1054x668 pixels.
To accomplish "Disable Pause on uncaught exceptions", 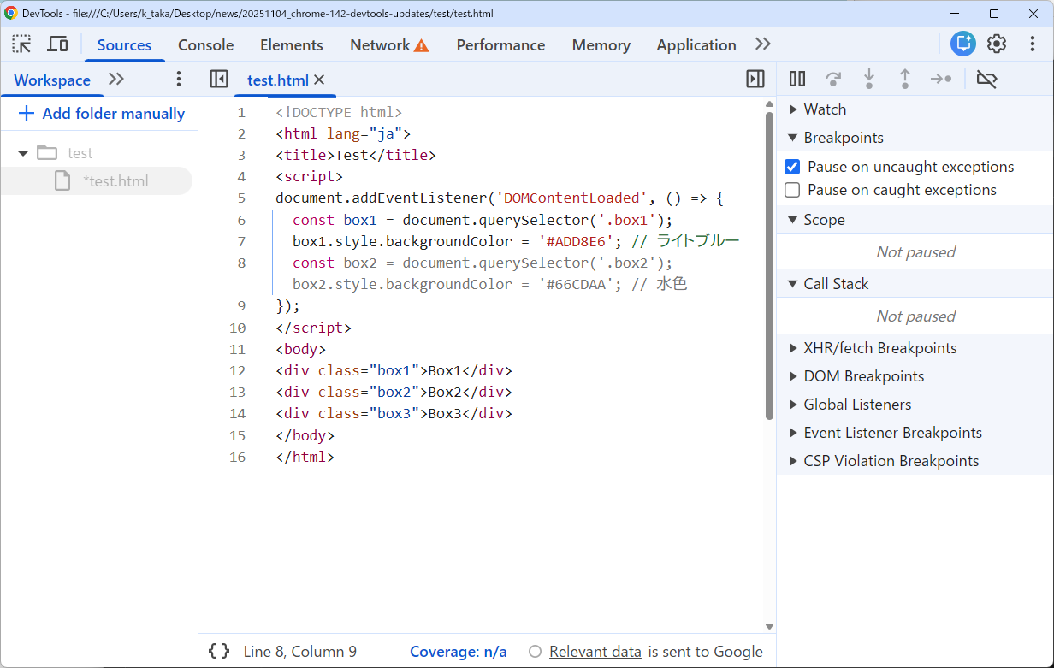I will pos(792,167).
